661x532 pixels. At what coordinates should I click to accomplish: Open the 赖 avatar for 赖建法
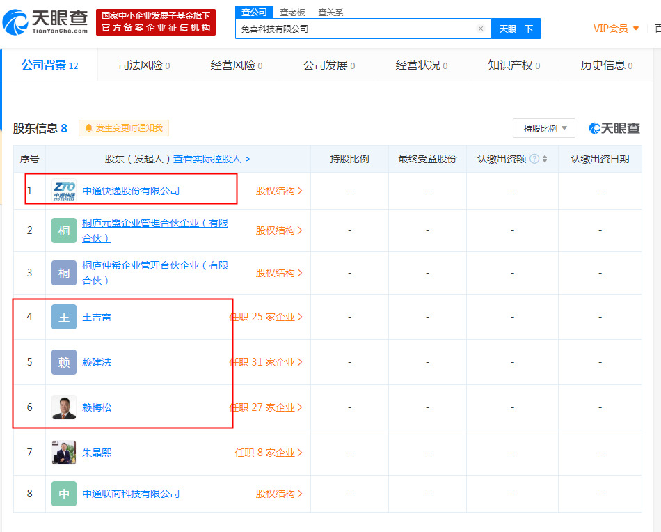pyautogui.click(x=63, y=362)
